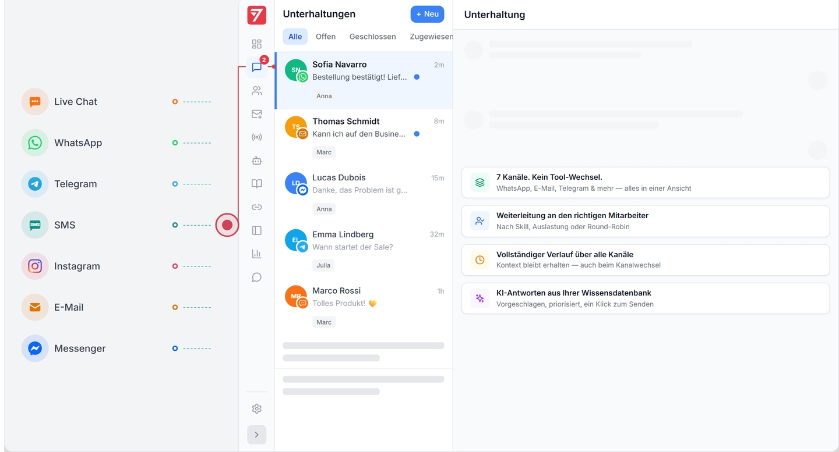Screen dimensions: 839x452
Task: Open the knowledge base book icon
Action: pos(256,184)
